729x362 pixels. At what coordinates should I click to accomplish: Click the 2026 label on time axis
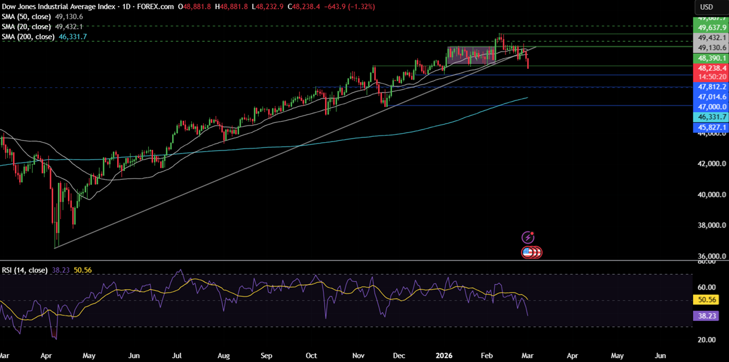coord(443,355)
